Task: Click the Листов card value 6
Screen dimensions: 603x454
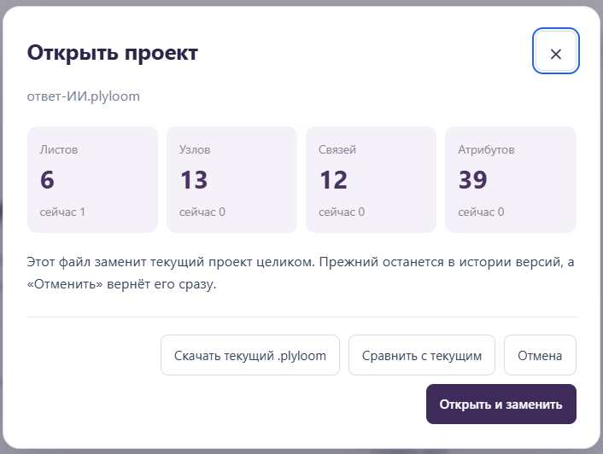Action: click(x=47, y=180)
